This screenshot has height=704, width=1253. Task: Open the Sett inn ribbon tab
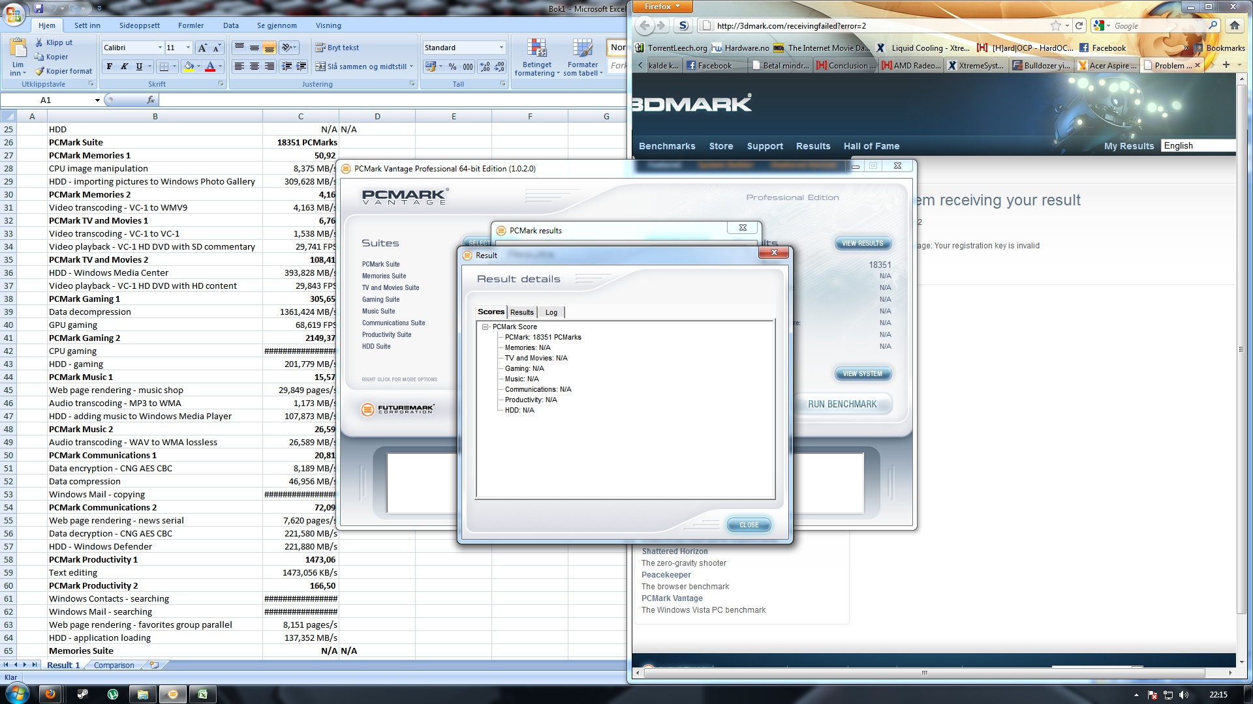click(87, 25)
